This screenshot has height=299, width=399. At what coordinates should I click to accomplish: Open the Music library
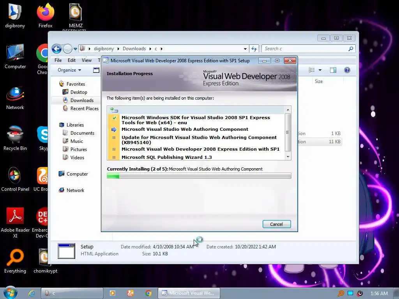(x=77, y=141)
